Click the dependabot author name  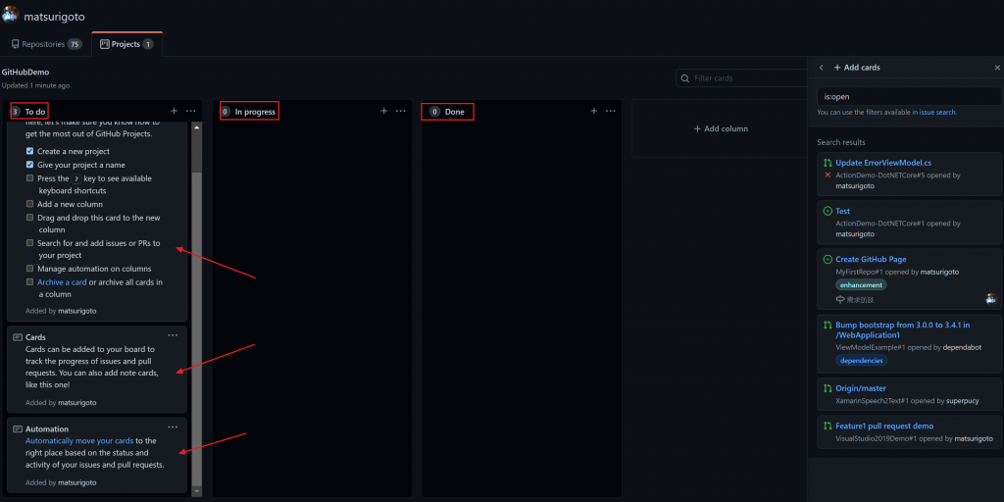(961, 348)
